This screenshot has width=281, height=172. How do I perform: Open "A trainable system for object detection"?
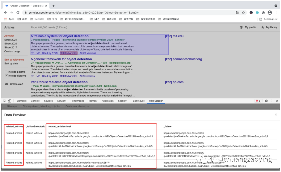(59, 36)
